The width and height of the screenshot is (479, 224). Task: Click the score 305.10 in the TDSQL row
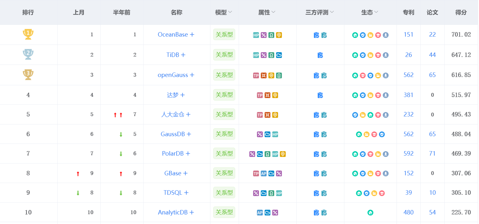(461, 193)
